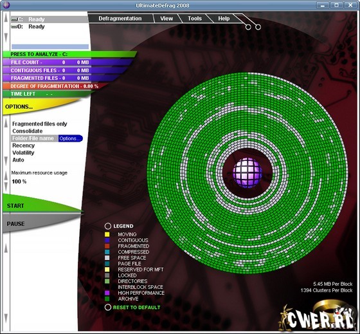Select the Auto defrag method

(18, 160)
